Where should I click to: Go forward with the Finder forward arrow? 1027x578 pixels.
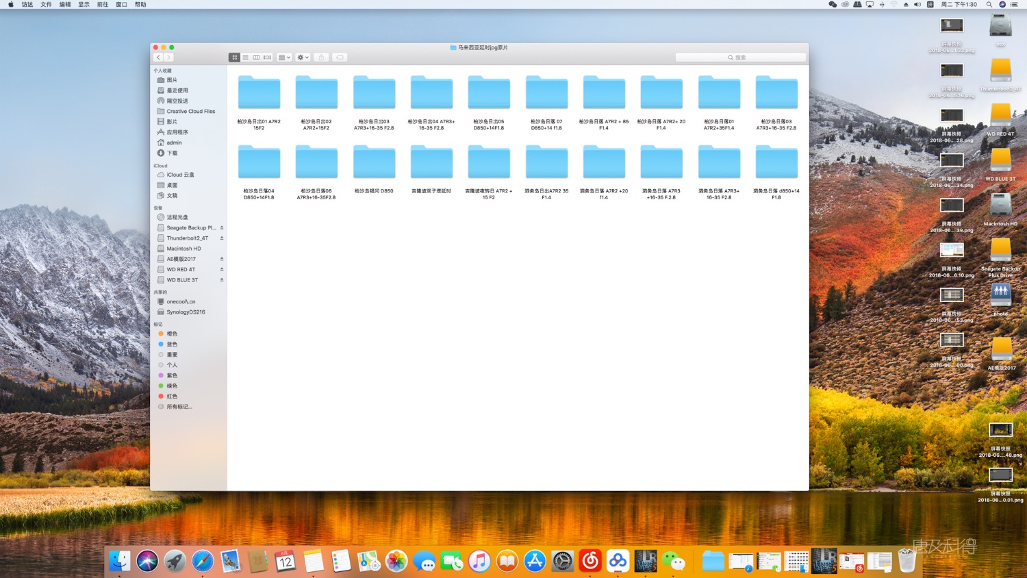click(168, 58)
